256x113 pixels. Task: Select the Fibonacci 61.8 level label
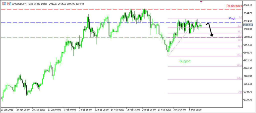point(239,40)
